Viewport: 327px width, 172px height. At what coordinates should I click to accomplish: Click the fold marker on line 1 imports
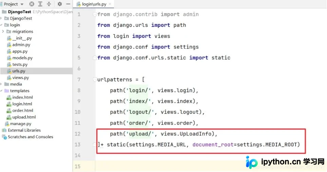tap(95, 14)
